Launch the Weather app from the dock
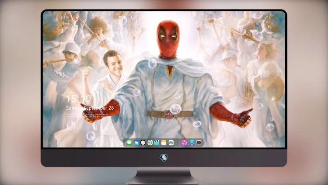Image resolution: width=328 pixels, height=185 pixels. coord(136,143)
